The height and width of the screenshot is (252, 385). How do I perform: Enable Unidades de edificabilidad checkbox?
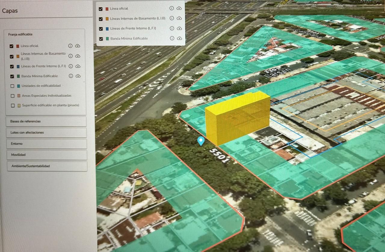tap(12, 86)
